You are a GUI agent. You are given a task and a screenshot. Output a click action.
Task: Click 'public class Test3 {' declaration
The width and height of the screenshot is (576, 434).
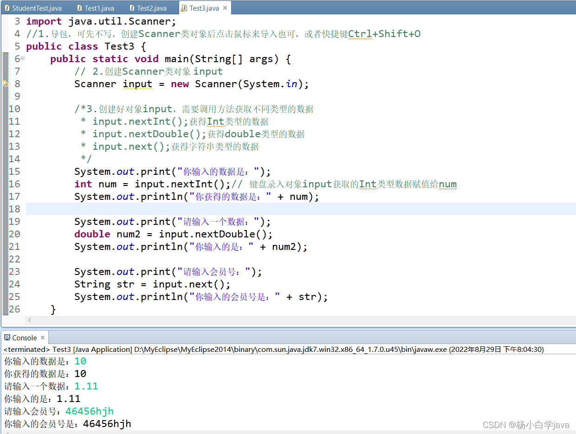(x=86, y=46)
